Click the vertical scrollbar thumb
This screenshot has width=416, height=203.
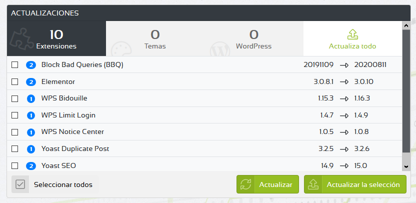[406, 91]
